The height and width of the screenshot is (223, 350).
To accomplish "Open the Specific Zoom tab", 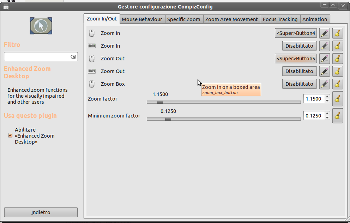I will (184, 19).
